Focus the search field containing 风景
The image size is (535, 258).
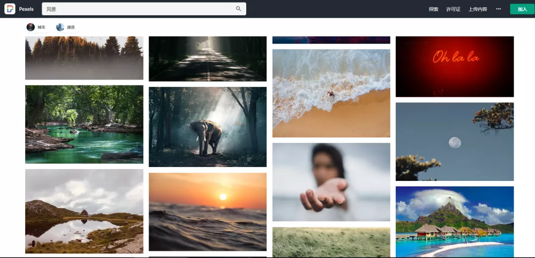(139, 9)
